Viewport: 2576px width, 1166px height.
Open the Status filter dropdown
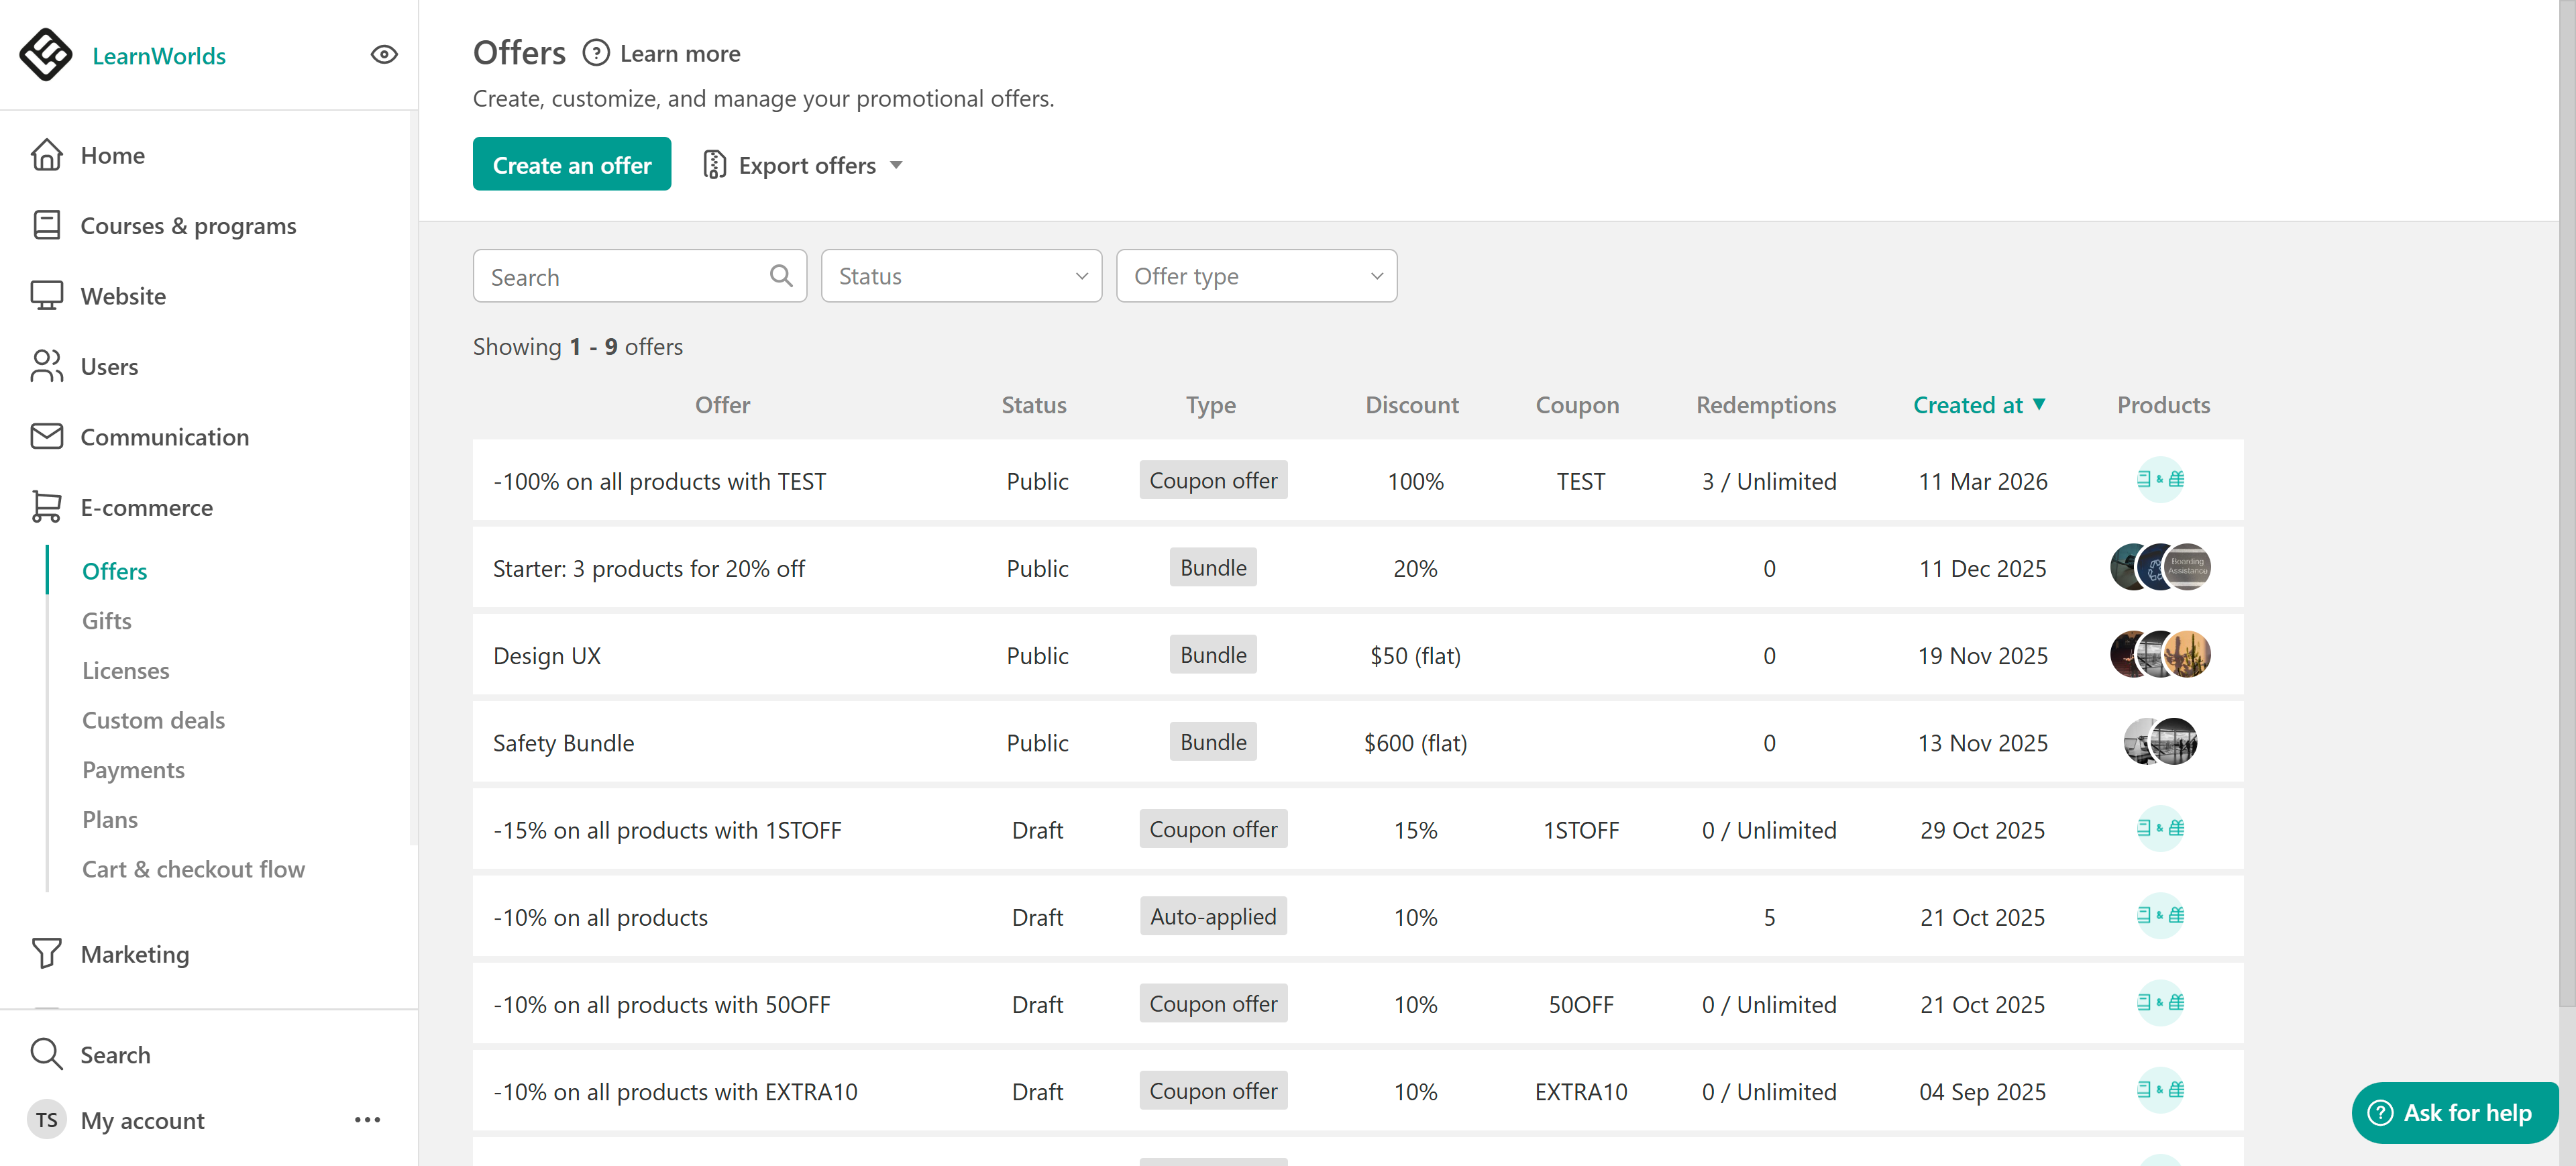961,276
